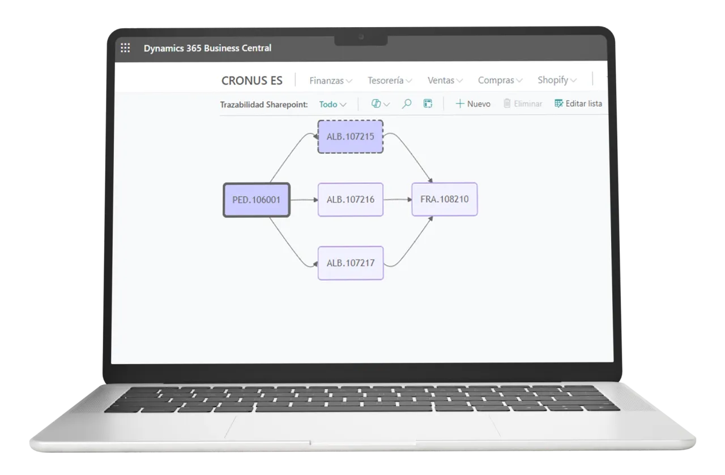Click Editar lista button
Image resolution: width=725 pixels, height=475 pixels.
coord(578,104)
